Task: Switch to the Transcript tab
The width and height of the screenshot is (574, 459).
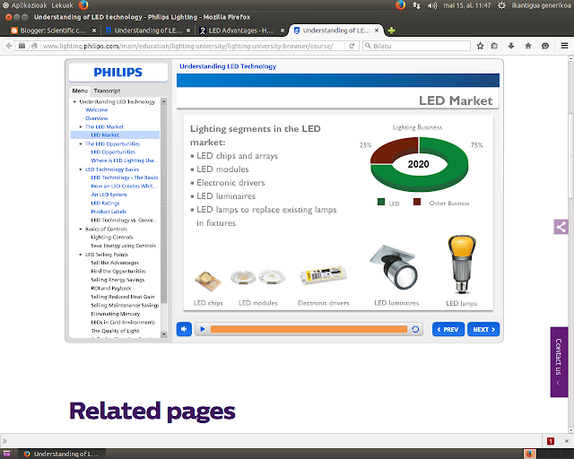Action: (107, 91)
